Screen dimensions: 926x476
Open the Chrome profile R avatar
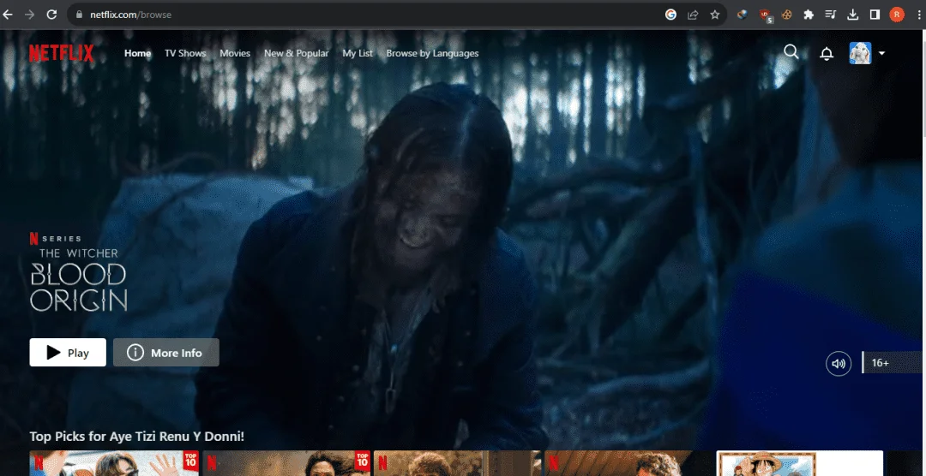897,15
